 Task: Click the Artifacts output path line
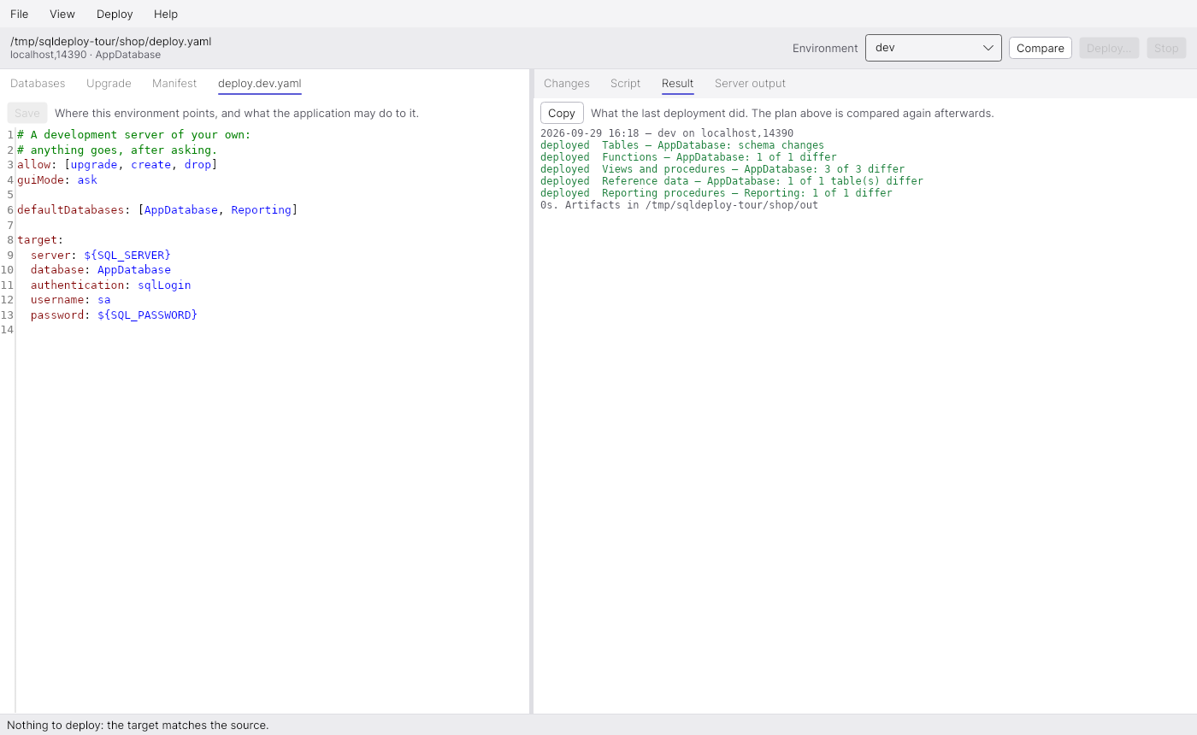point(679,205)
